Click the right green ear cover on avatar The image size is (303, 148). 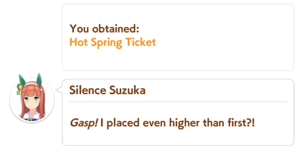(39, 79)
